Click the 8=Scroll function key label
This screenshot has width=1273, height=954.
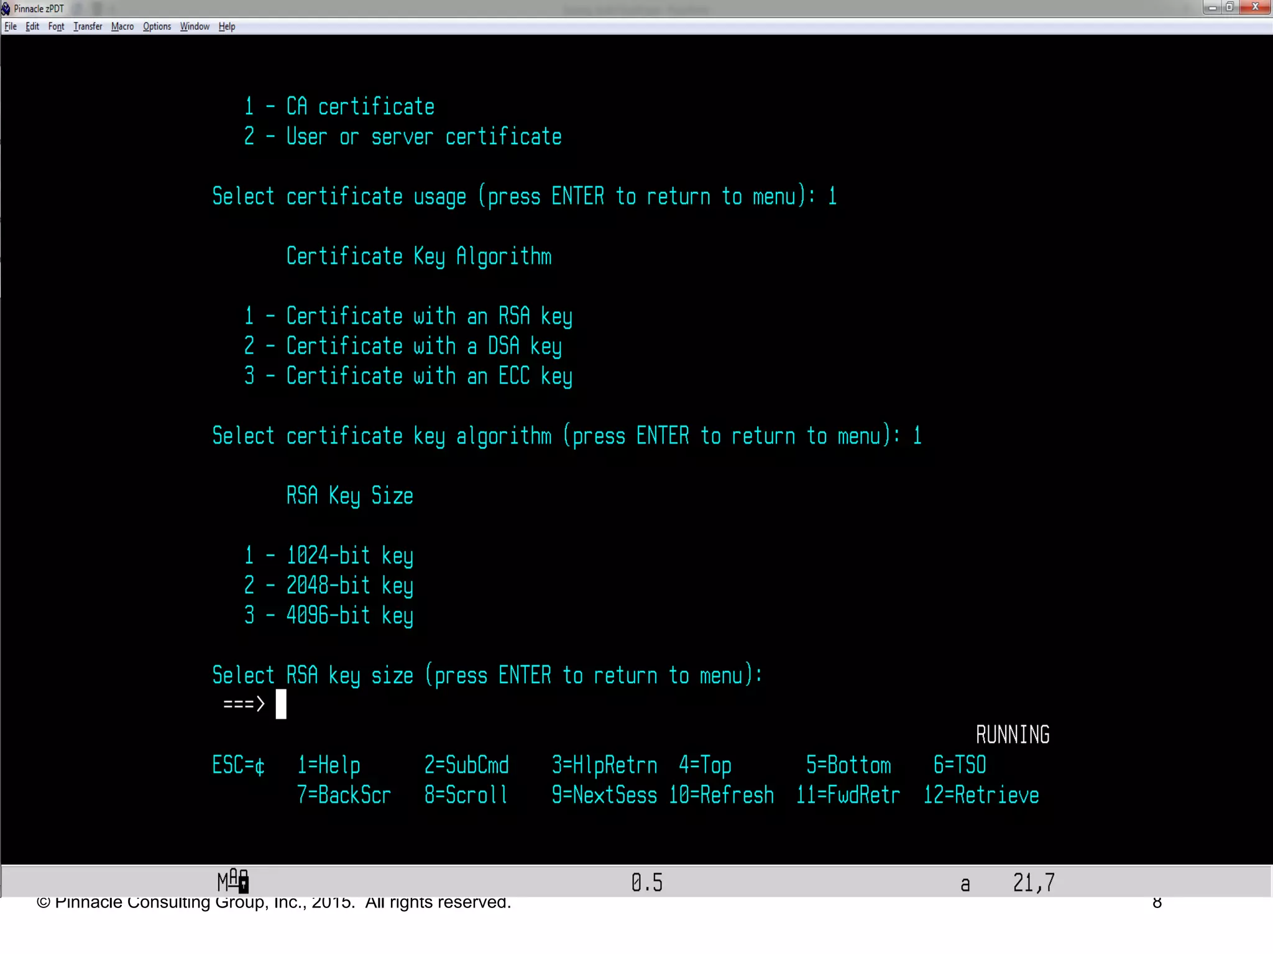click(x=466, y=795)
